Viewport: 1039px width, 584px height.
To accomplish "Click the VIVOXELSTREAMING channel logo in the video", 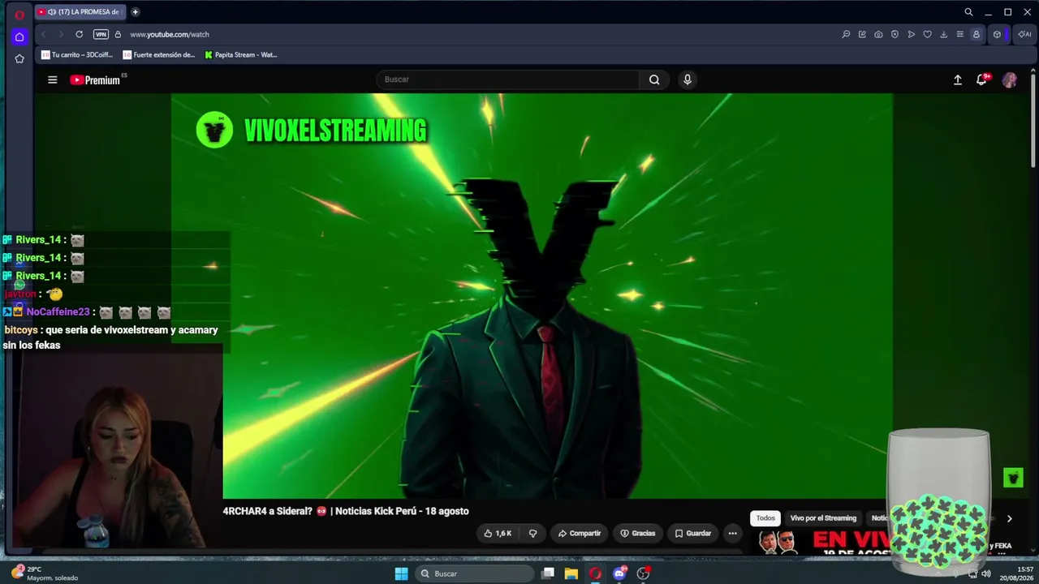I will (x=214, y=130).
